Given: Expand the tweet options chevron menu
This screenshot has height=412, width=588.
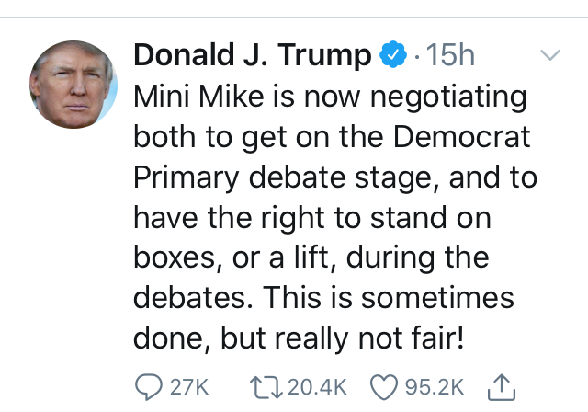Looking at the screenshot, I should pos(549,56).
